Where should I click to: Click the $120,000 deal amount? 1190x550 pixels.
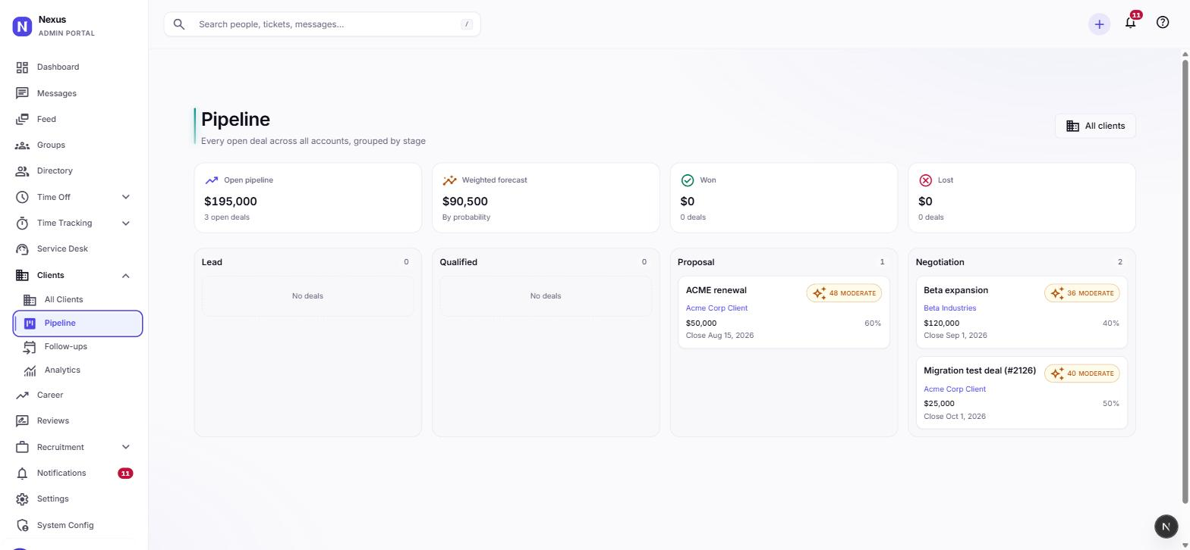pyautogui.click(x=942, y=323)
